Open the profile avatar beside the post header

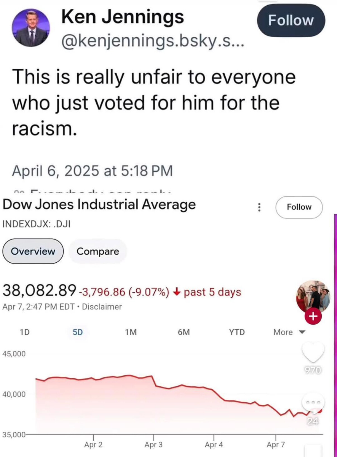pyautogui.click(x=31, y=28)
